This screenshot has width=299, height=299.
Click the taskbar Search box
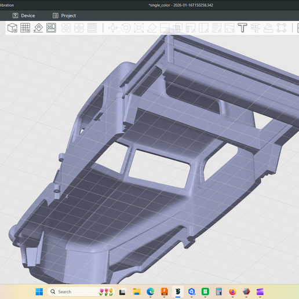click(x=81, y=291)
